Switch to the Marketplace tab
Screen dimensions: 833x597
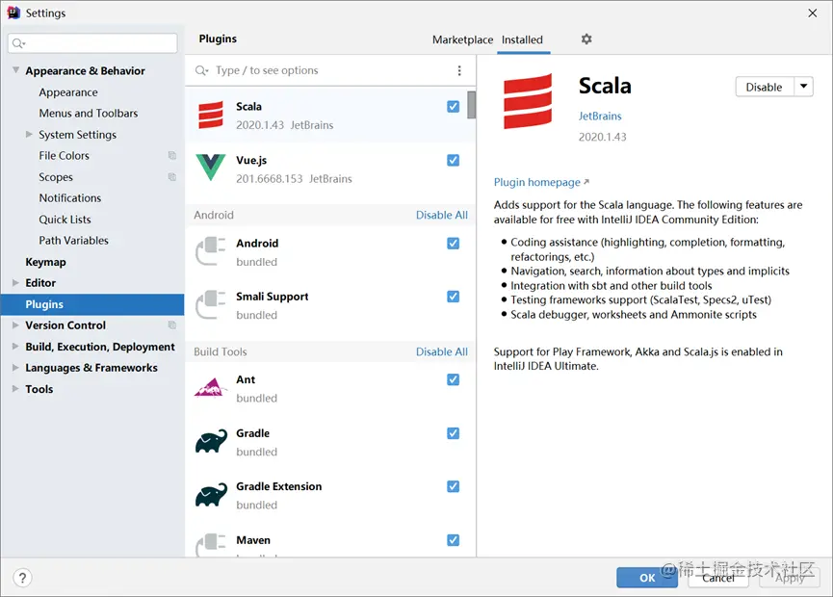tap(462, 39)
